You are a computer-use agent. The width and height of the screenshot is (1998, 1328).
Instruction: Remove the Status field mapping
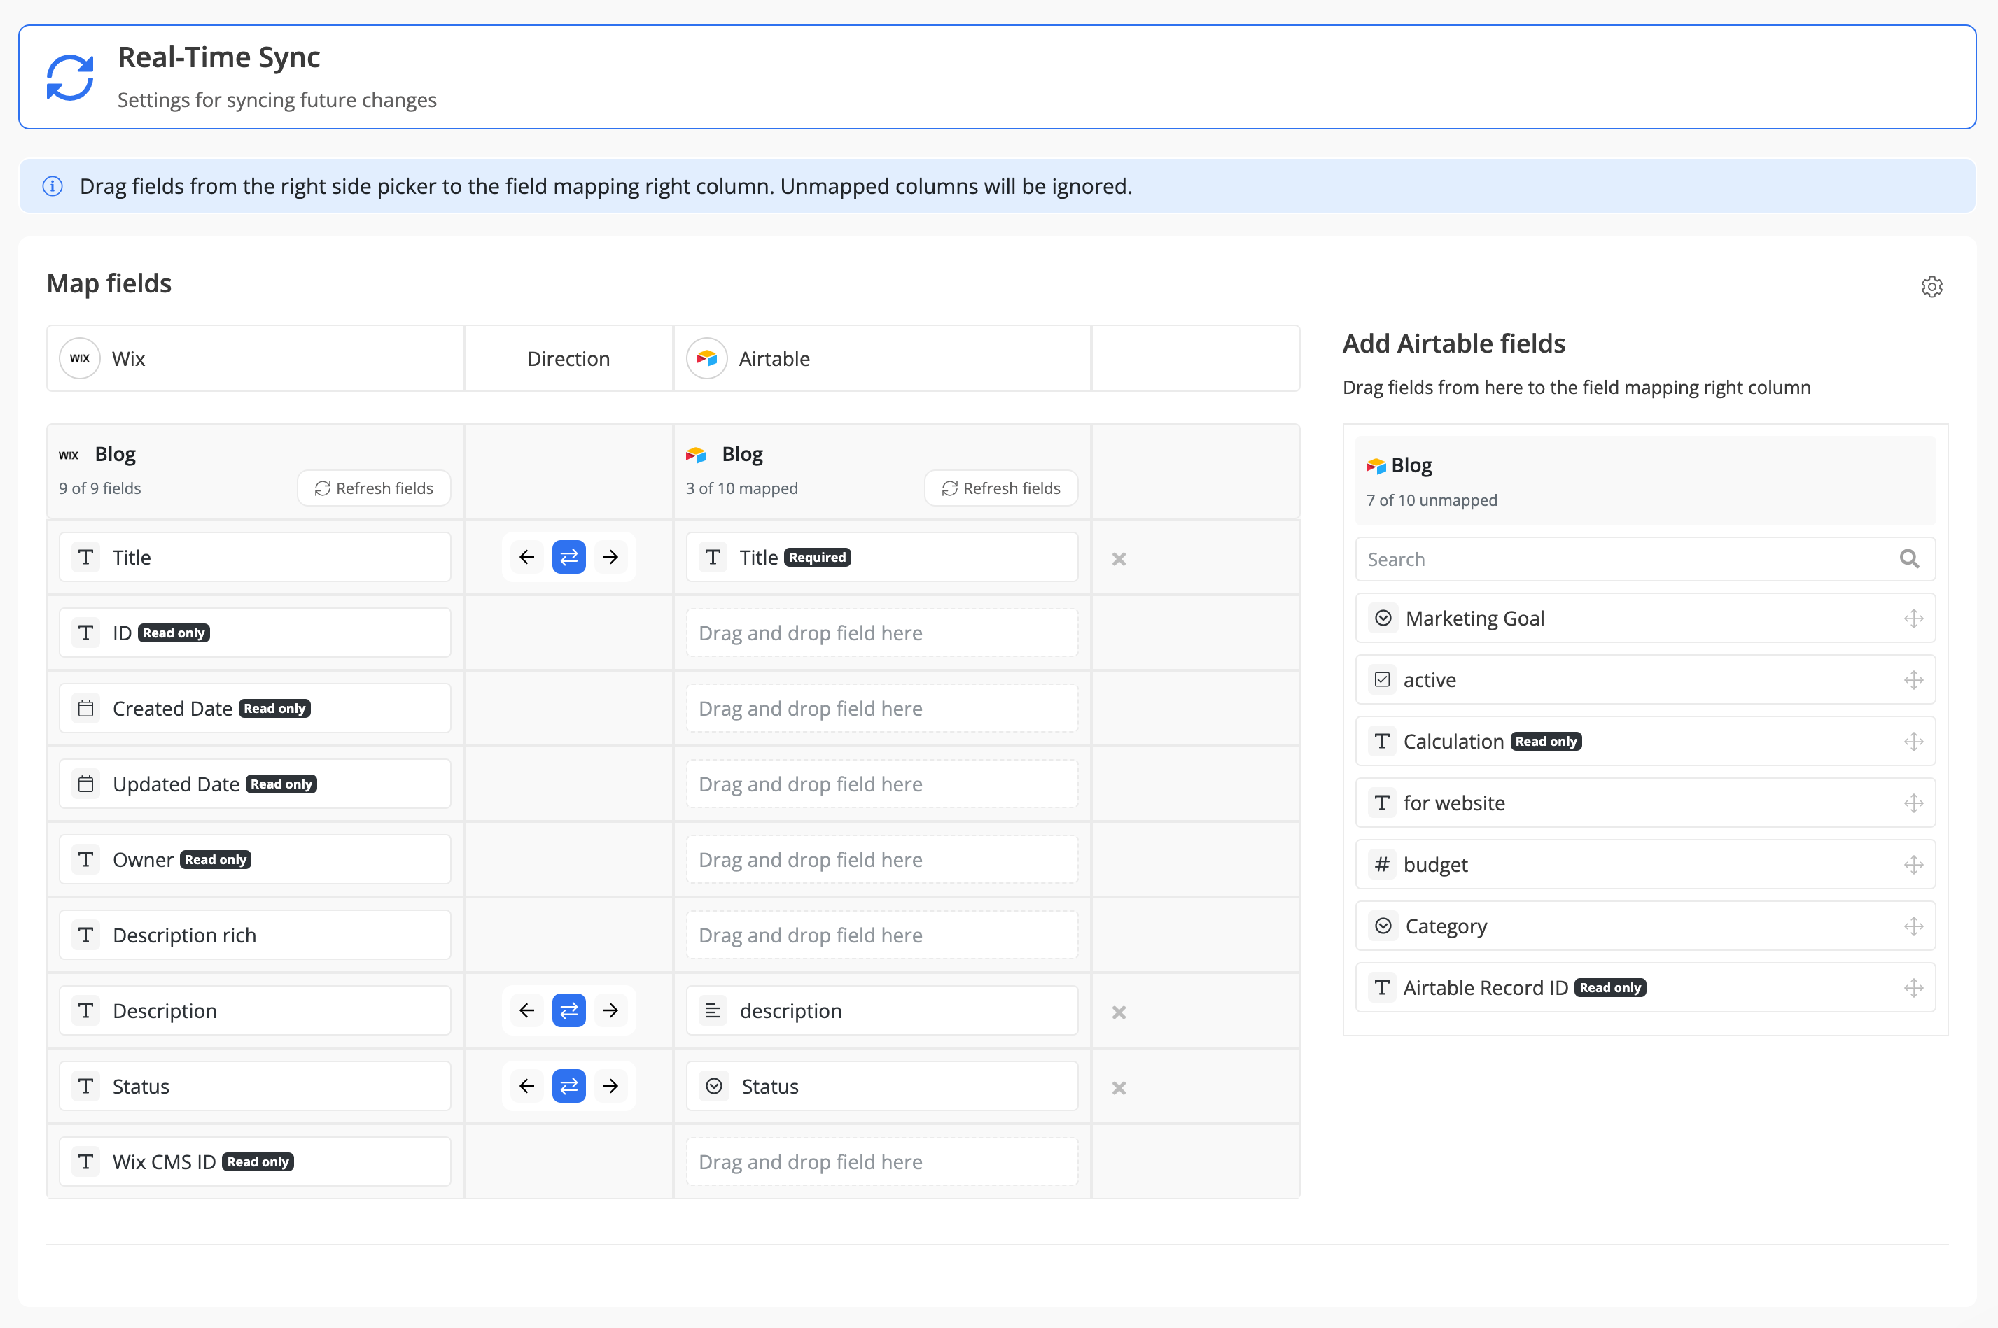coord(1119,1087)
